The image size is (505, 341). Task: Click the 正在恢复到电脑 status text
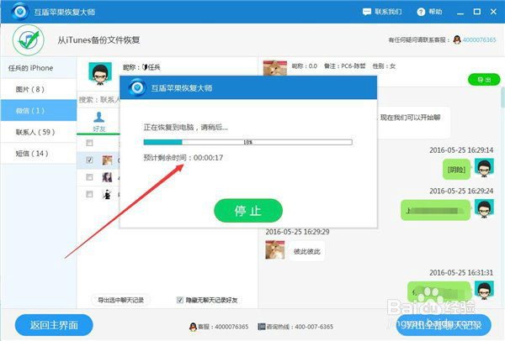(185, 128)
